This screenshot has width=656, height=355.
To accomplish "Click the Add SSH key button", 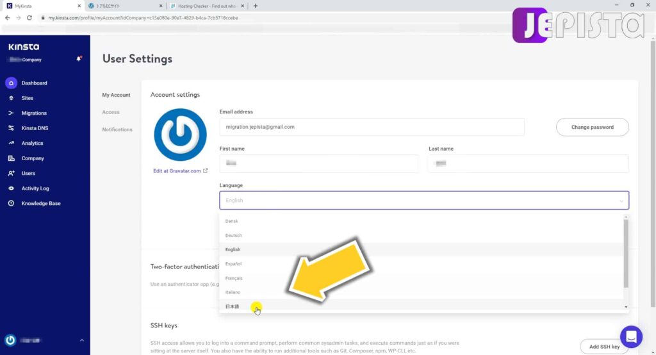I will [x=604, y=347].
